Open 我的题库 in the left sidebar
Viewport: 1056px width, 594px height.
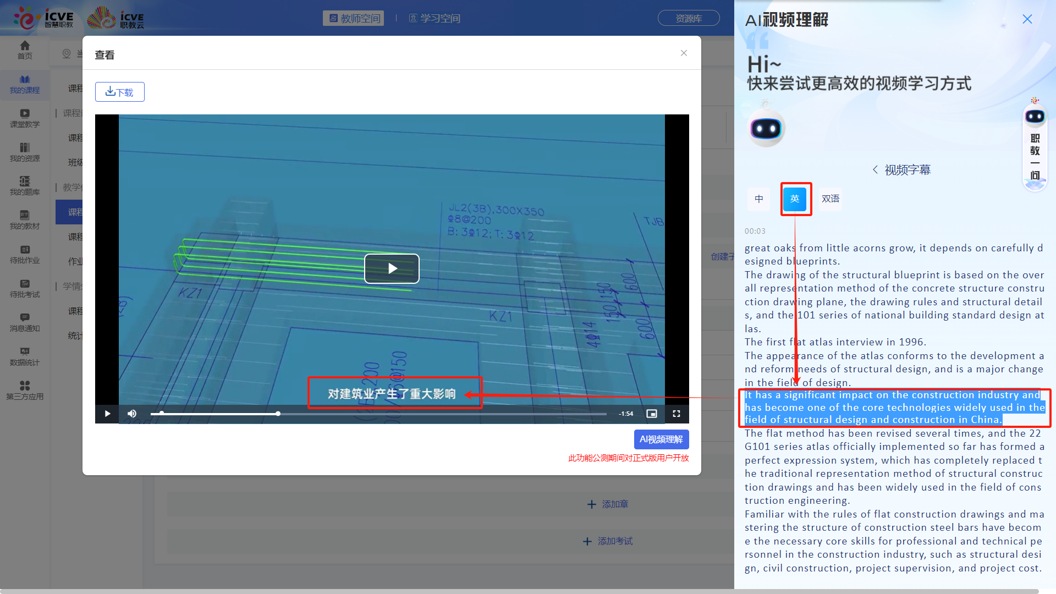(x=25, y=186)
